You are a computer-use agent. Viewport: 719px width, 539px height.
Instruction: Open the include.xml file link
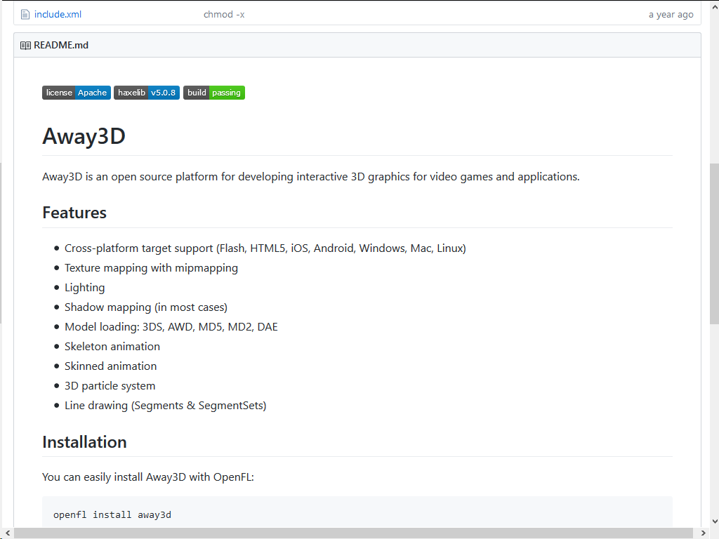click(58, 14)
